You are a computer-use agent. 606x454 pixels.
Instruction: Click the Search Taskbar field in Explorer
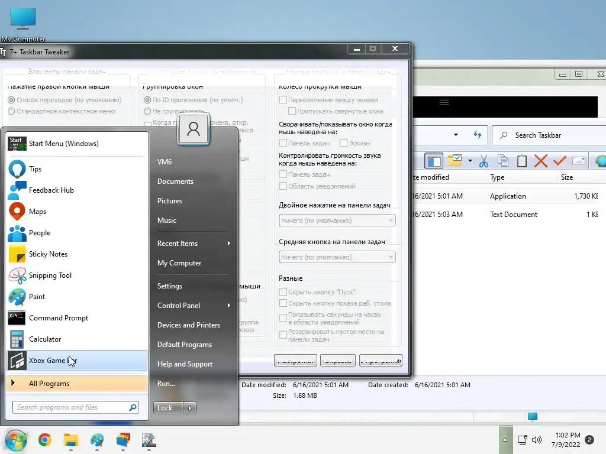[549, 135]
